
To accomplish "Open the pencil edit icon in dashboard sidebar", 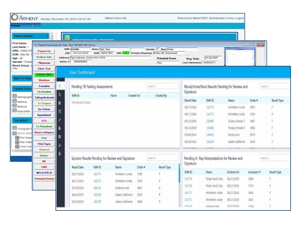I will click(x=60, y=120).
